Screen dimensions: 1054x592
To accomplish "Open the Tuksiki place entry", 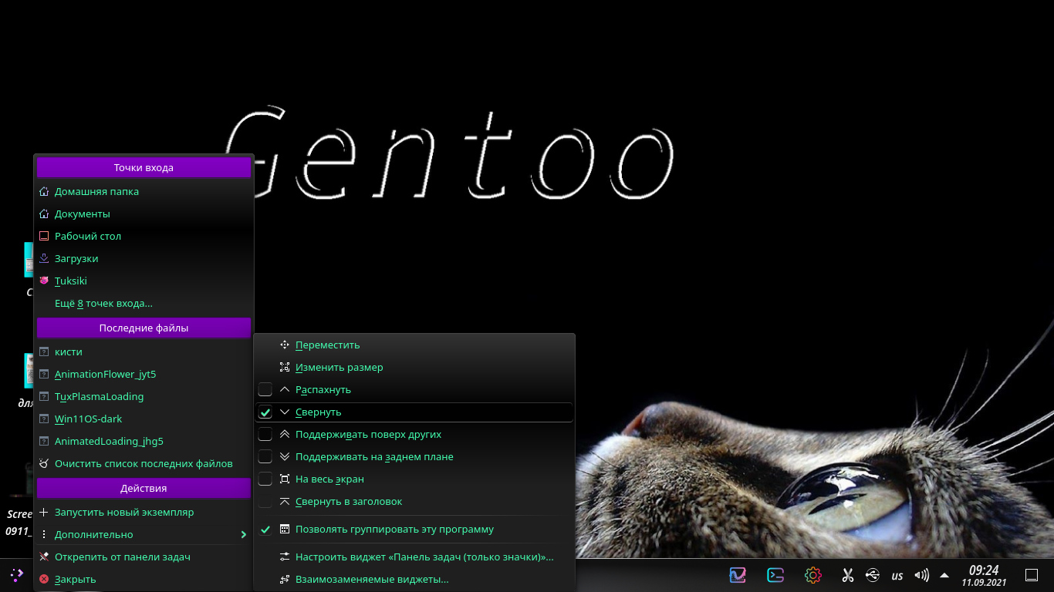I will pyautogui.click(x=144, y=281).
